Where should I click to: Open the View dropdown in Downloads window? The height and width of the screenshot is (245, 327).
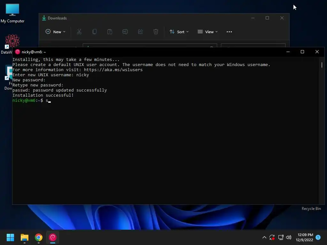click(x=208, y=32)
